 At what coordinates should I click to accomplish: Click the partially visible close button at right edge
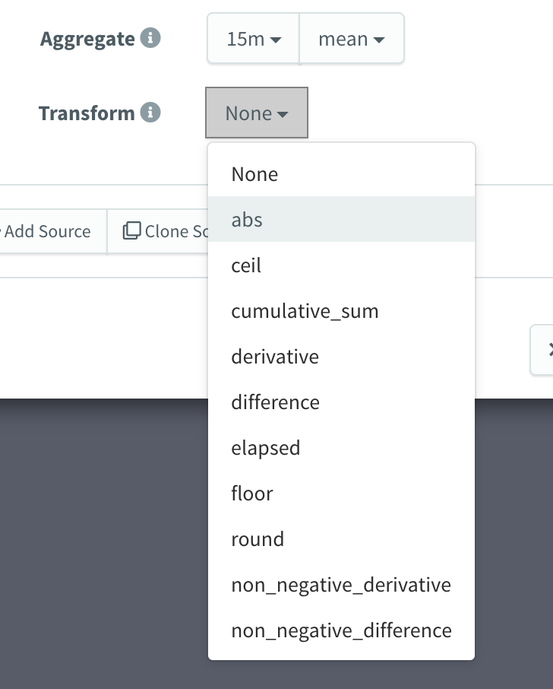click(542, 350)
